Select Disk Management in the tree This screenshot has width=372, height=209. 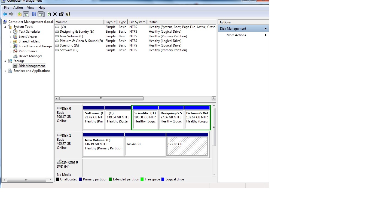32,66
